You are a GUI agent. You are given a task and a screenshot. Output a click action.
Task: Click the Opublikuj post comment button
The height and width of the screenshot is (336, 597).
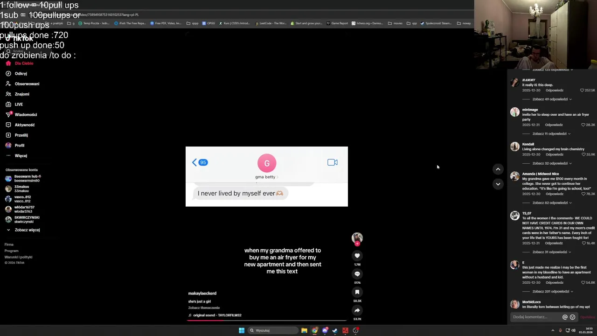click(587, 317)
